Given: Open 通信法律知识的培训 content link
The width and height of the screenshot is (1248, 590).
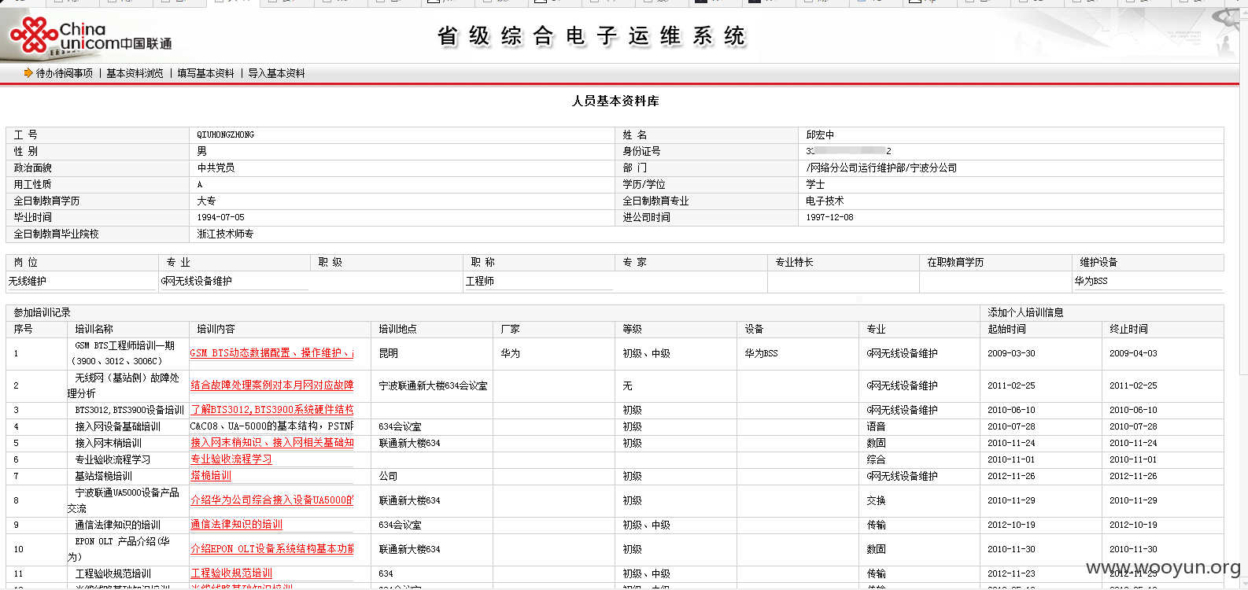Looking at the screenshot, I should [x=236, y=525].
